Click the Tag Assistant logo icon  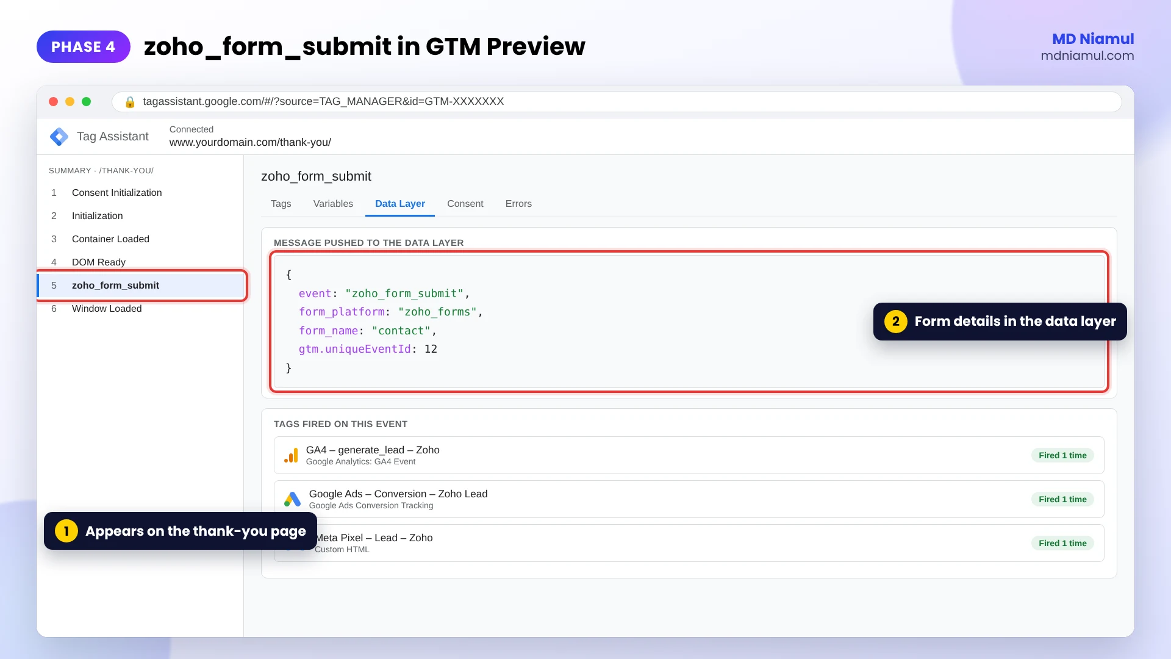[x=59, y=137]
